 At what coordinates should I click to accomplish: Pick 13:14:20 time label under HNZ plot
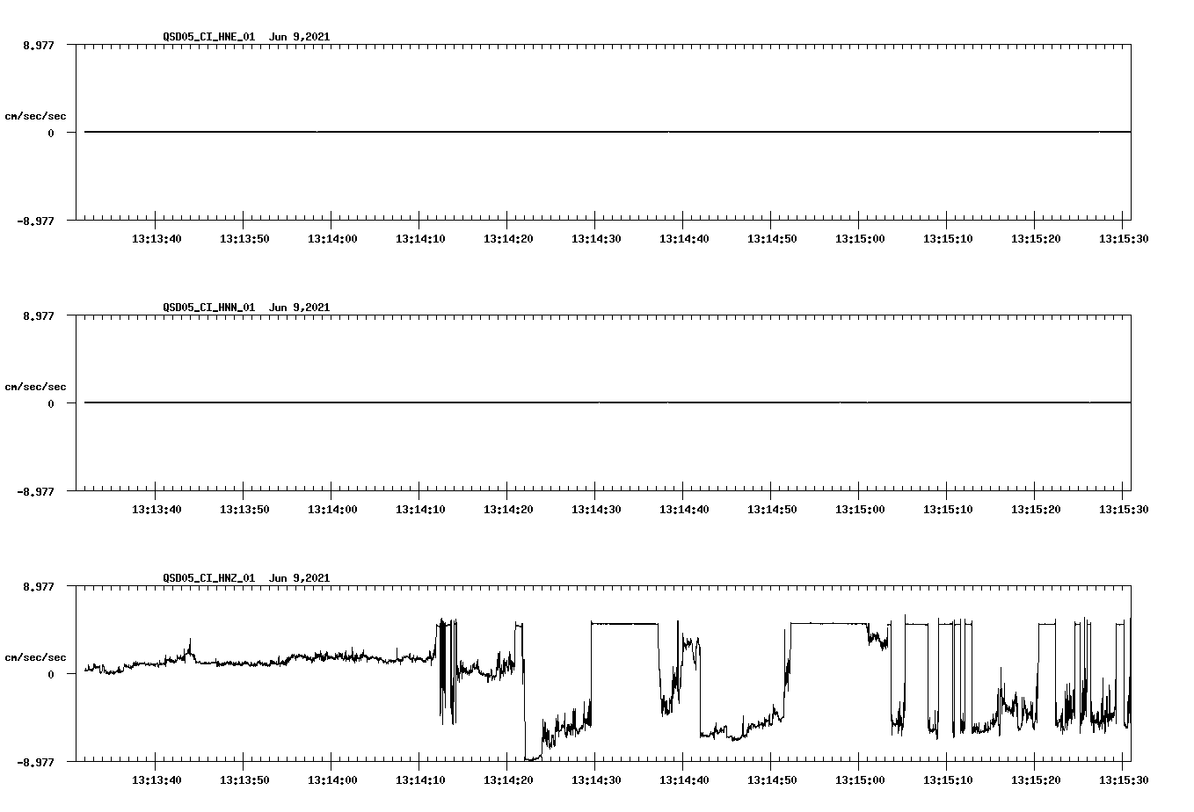(508, 780)
